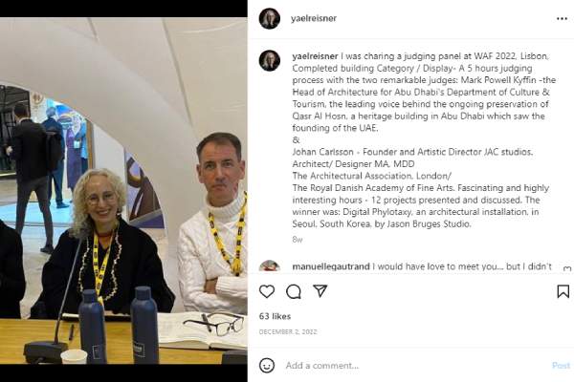574x382 pixels.
Task: Open comments via the speech bubble icon
Action: tap(294, 291)
